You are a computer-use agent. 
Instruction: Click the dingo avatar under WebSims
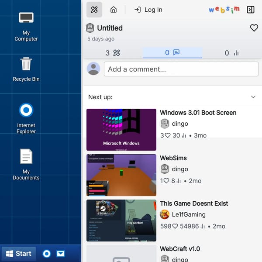coord(165,169)
